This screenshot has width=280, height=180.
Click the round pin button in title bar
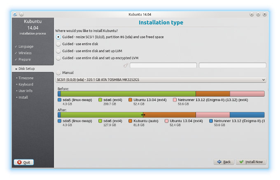(x=21, y=14)
